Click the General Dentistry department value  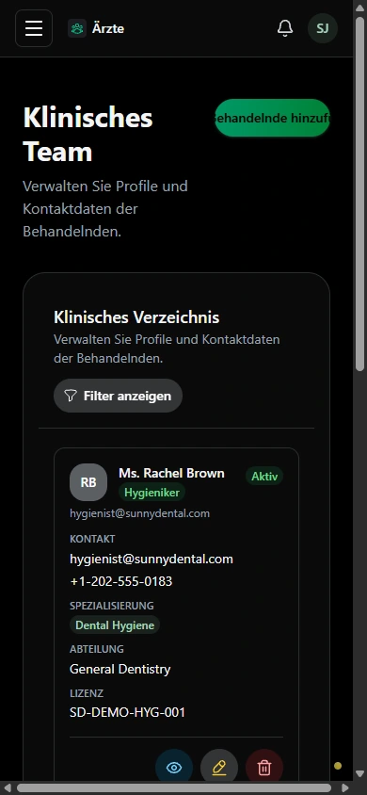[120, 670]
